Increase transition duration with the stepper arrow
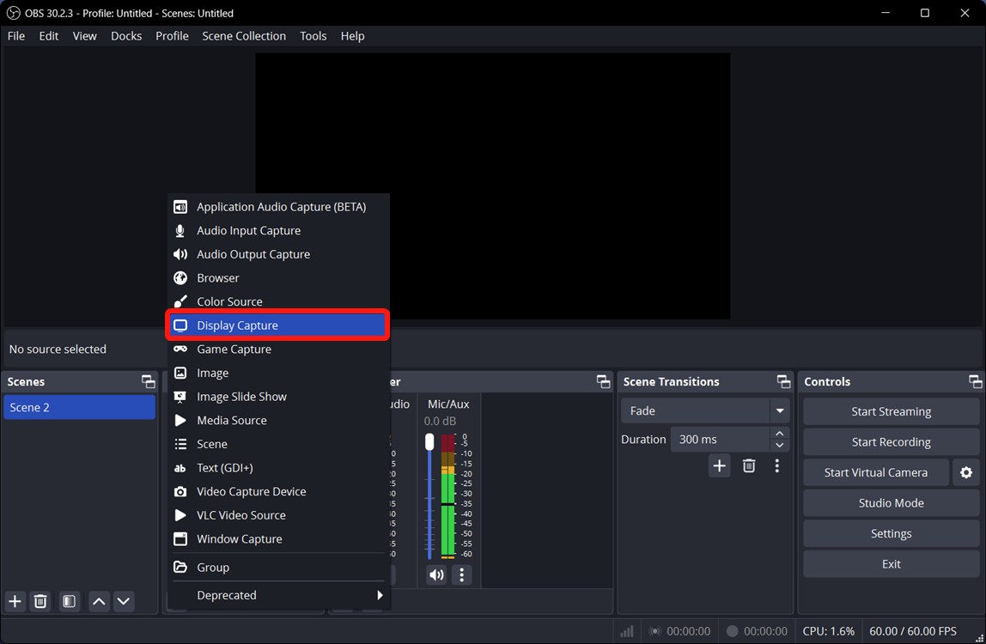986x644 pixels. pyautogui.click(x=779, y=434)
